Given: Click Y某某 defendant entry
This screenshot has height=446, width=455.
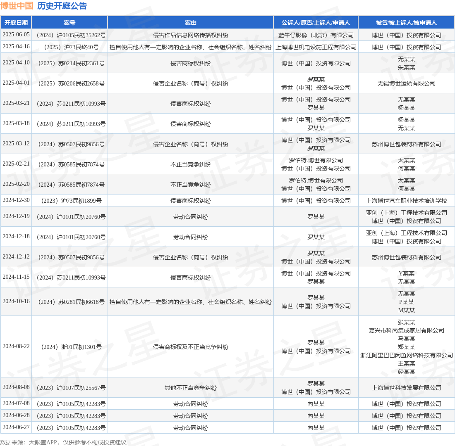Looking at the screenshot, I should [x=406, y=273].
